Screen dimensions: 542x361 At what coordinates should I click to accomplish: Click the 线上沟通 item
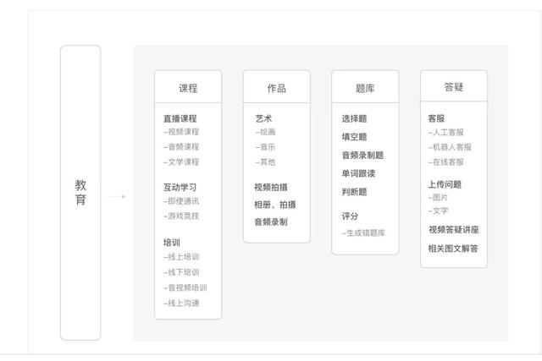point(181,304)
